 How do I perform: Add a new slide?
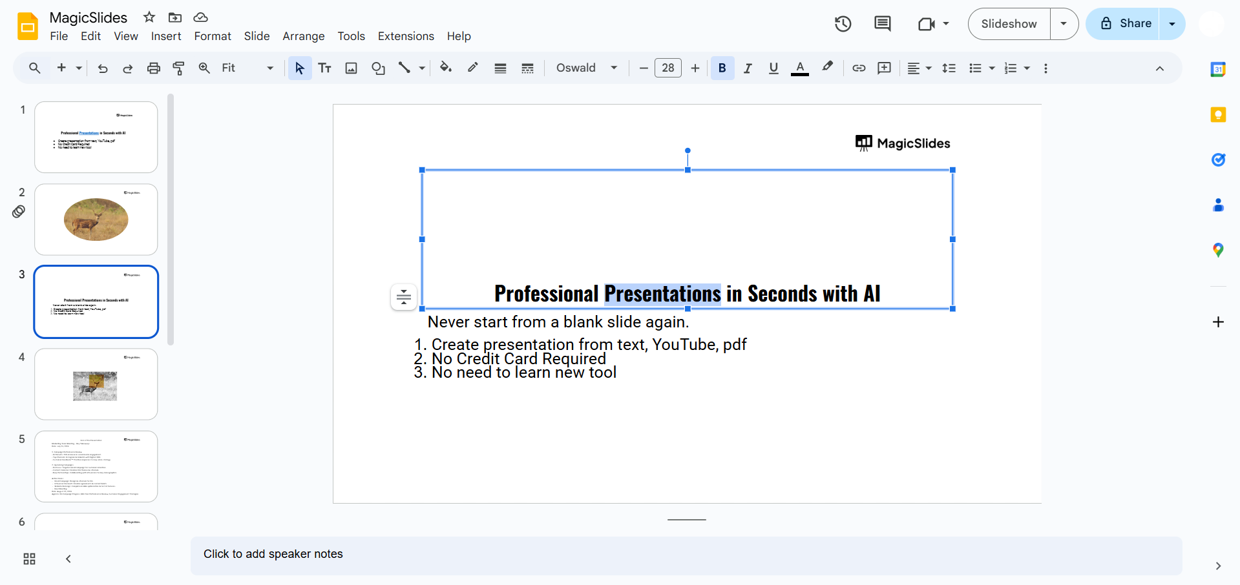coord(62,68)
